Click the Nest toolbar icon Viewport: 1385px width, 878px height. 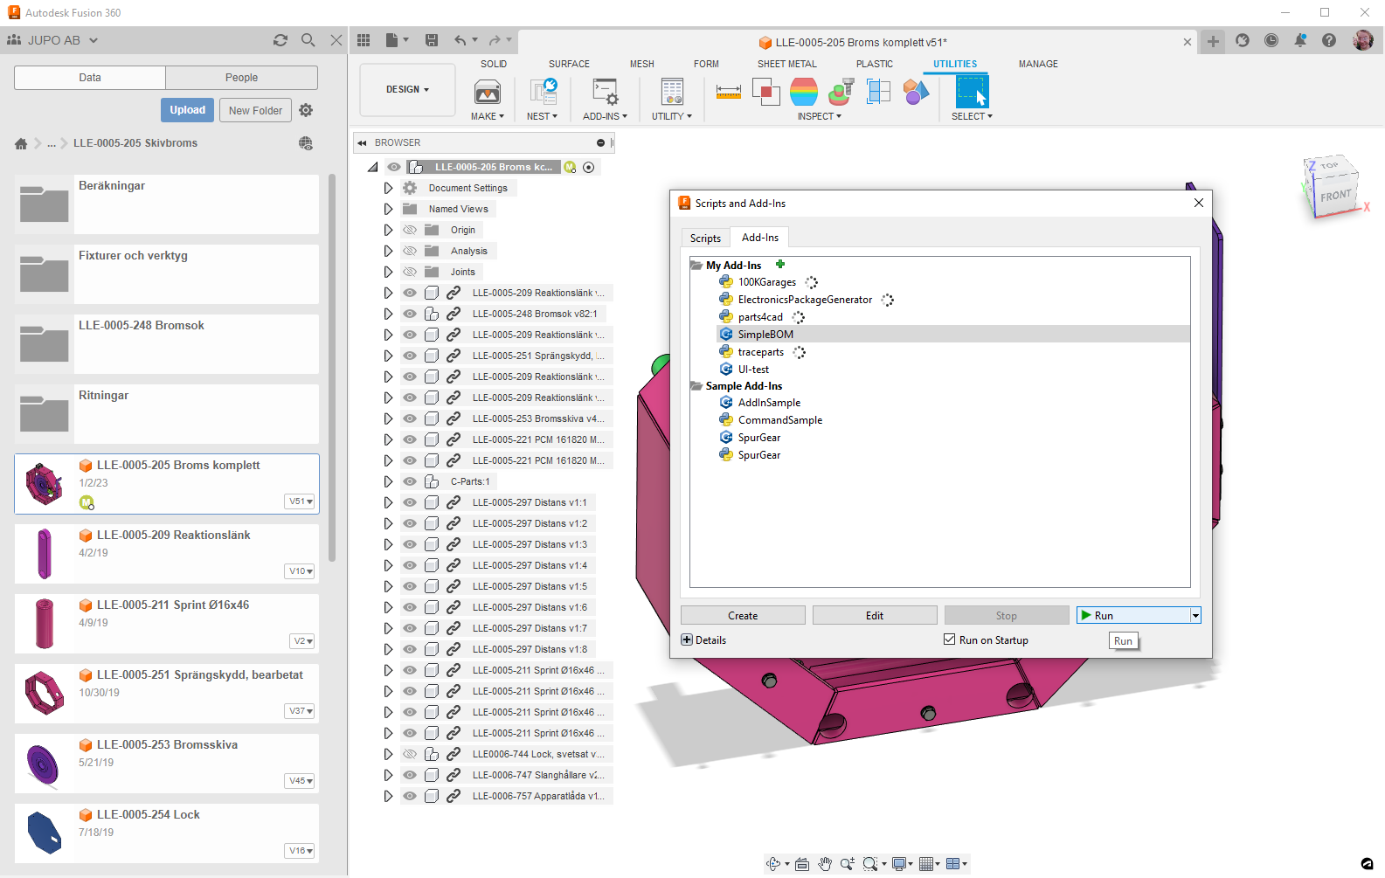(543, 92)
